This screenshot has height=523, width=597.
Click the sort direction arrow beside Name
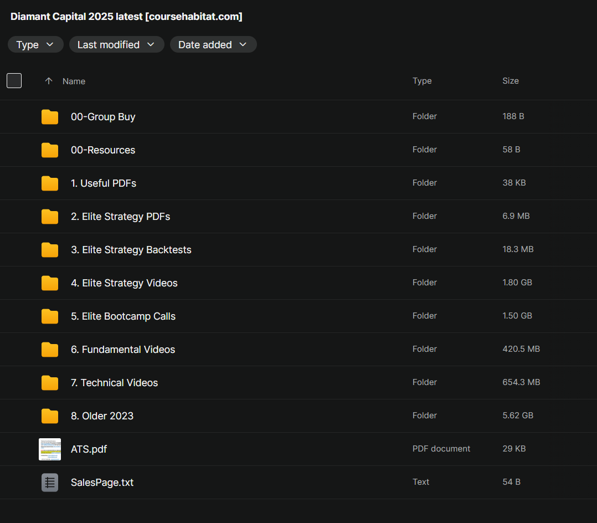49,81
